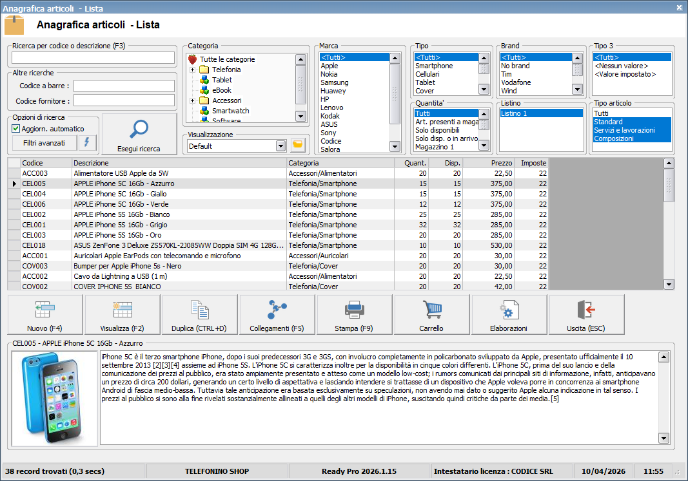Image resolution: width=688 pixels, height=481 pixels.
Task: Open Collegamenti (F5) links icon
Action: tap(277, 314)
